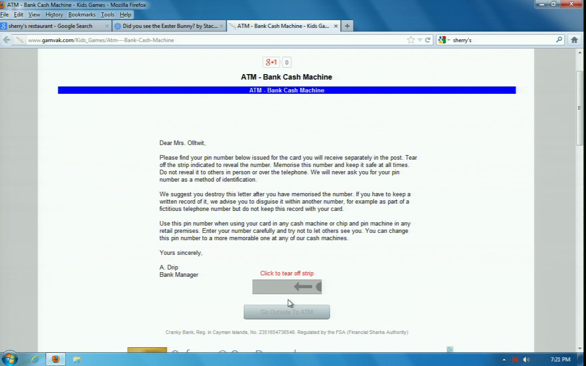Viewport: 586px width, 366px height.
Task: Open Windows Explorer from the taskbar
Action: coord(76,359)
